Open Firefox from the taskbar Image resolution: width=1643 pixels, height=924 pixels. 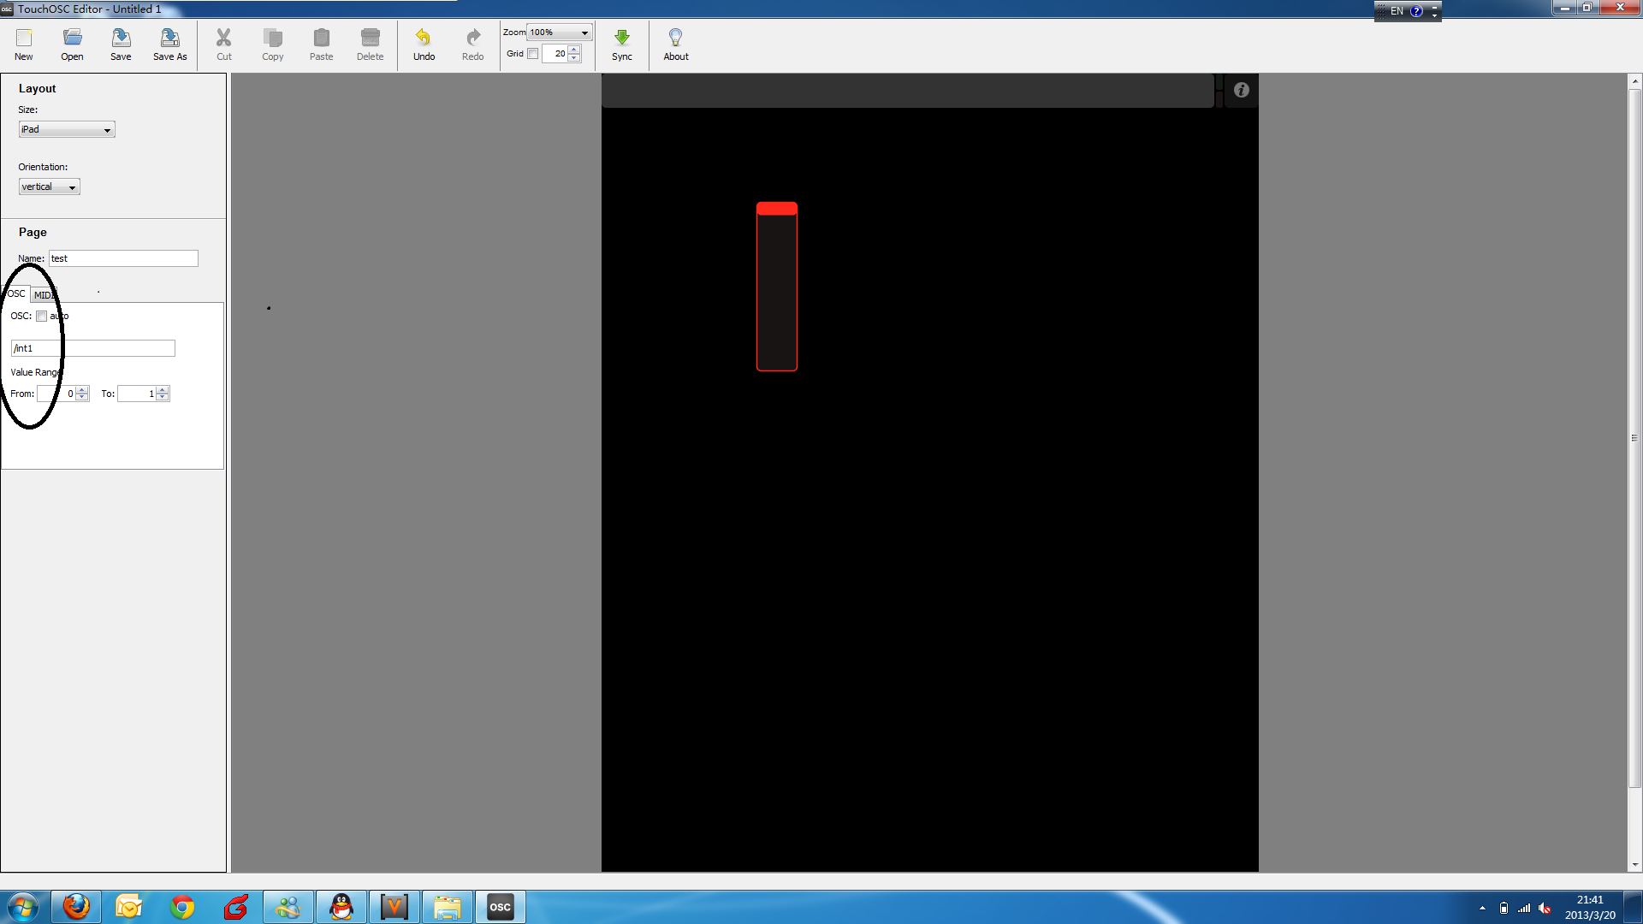point(76,906)
